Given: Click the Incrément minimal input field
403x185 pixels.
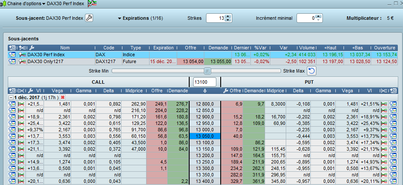Looking at the screenshot, I should pos(306,18).
